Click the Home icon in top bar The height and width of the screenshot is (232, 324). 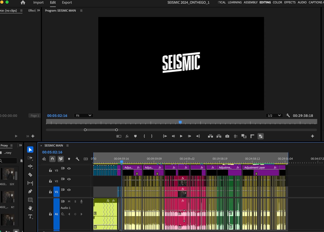click(23, 2)
